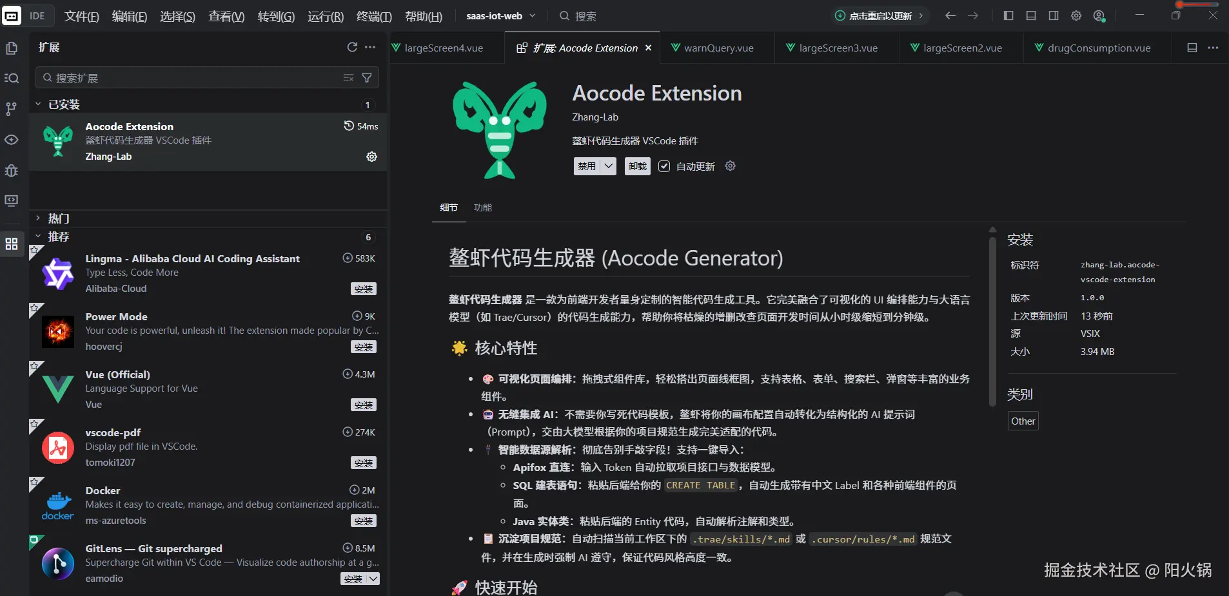Open the Edit menu
Screen dimensions: 1229x596
tap(130, 16)
